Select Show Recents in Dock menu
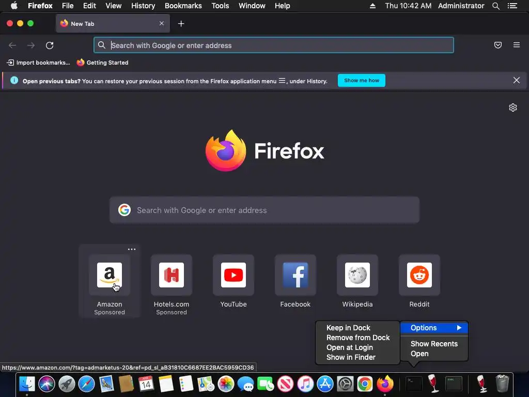 point(434,344)
